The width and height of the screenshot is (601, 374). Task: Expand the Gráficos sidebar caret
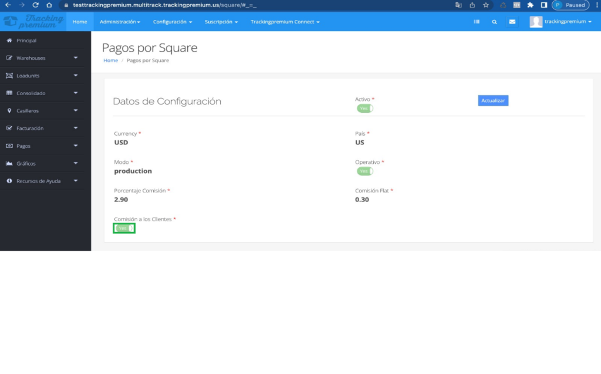coord(76,163)
